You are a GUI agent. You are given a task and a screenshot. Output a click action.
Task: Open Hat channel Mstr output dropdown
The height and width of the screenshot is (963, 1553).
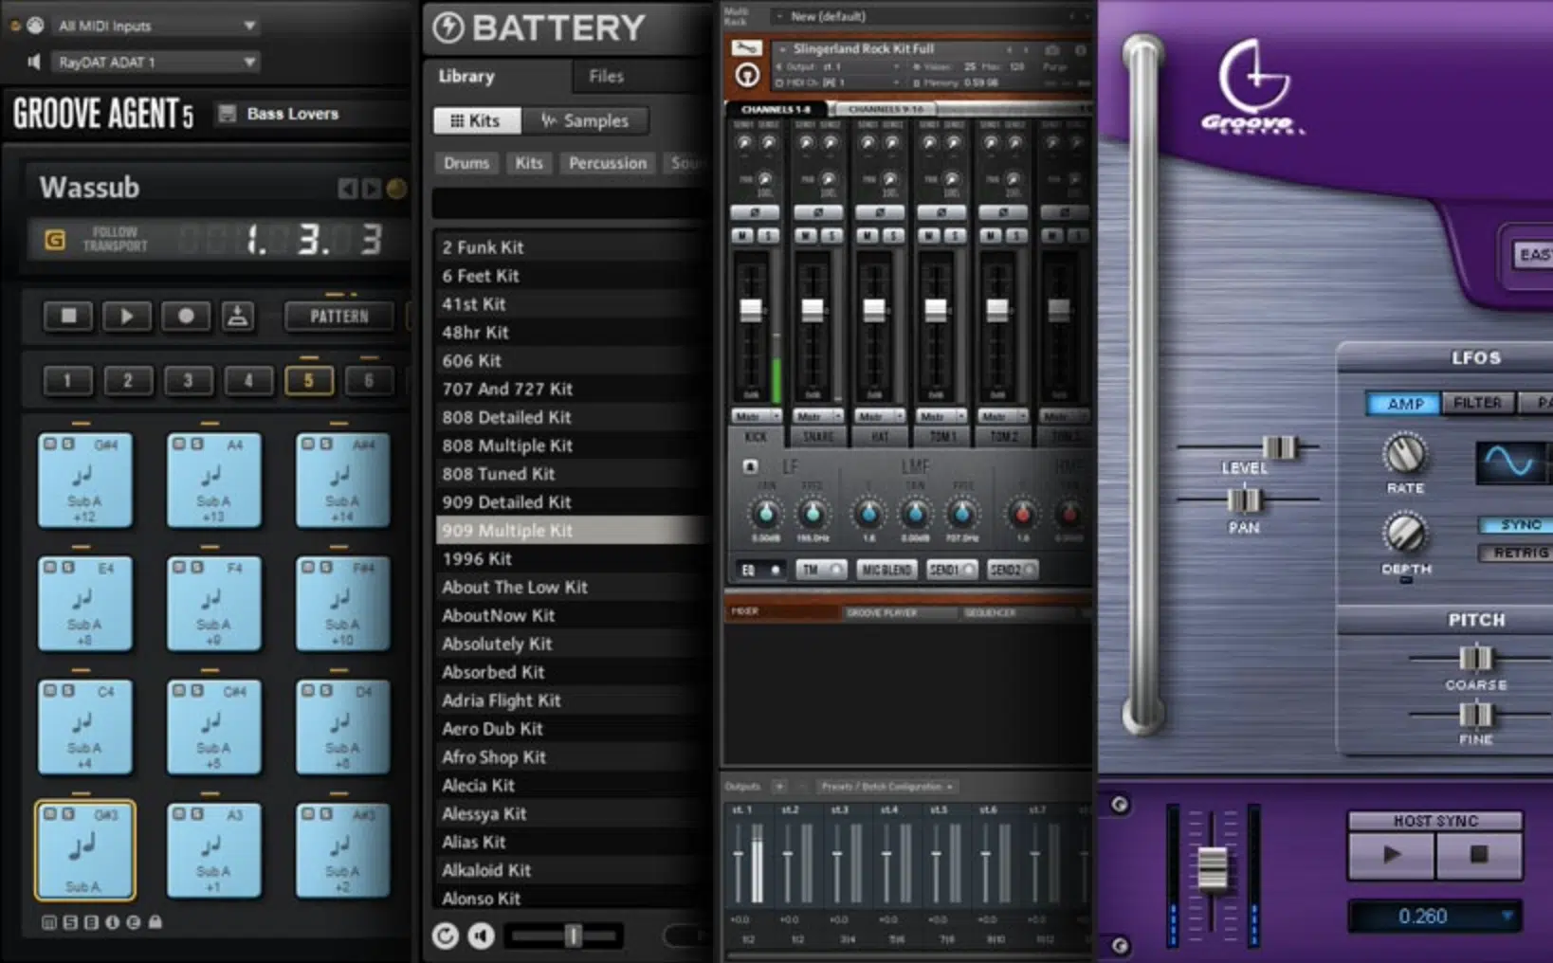pyautogui.click(x=879, y=416)
